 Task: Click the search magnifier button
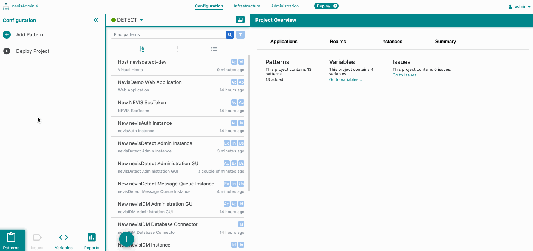[230, 34]
